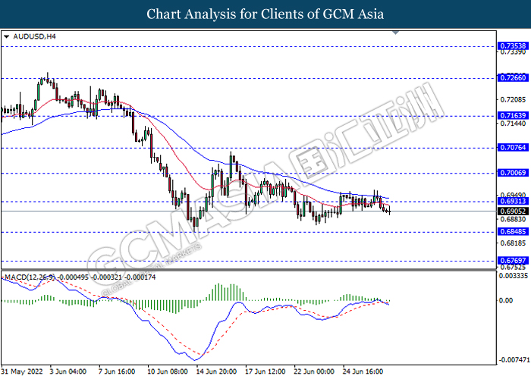
Task: Select the 0.73538 price level label
Action: 513,46
